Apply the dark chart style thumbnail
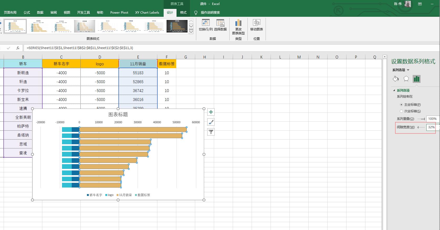 (x=177, y=26)
